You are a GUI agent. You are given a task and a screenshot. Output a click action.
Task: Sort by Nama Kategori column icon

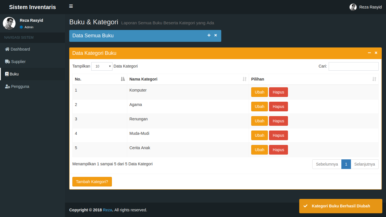[x=244, y=79]
